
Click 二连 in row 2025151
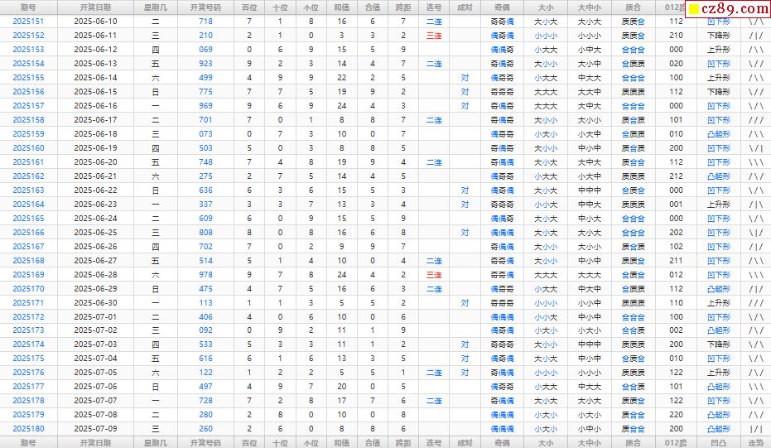434,22
